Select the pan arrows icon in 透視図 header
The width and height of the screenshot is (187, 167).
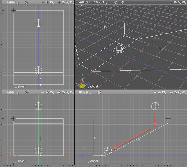(x=171, y=2)
